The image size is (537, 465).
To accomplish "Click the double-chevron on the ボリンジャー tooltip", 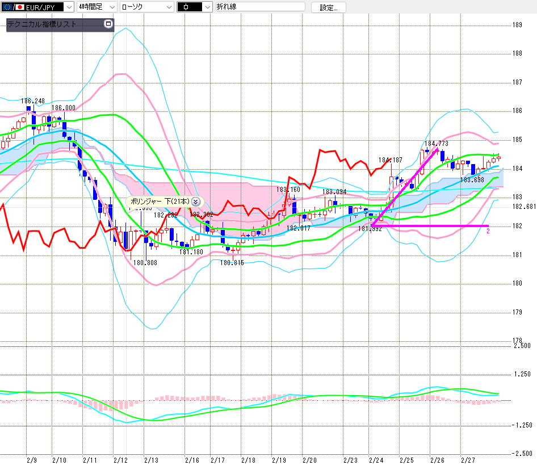I will [x=195, y=201].
